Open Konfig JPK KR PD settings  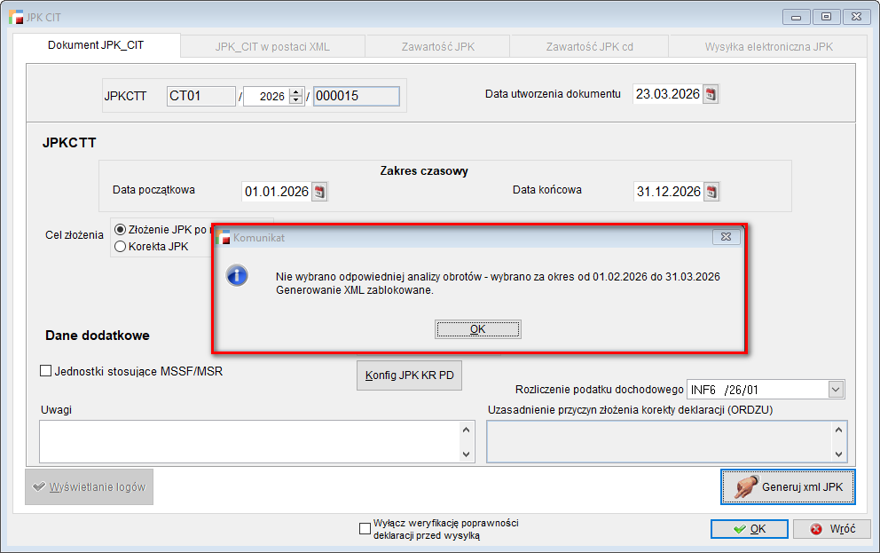point(409,375)
